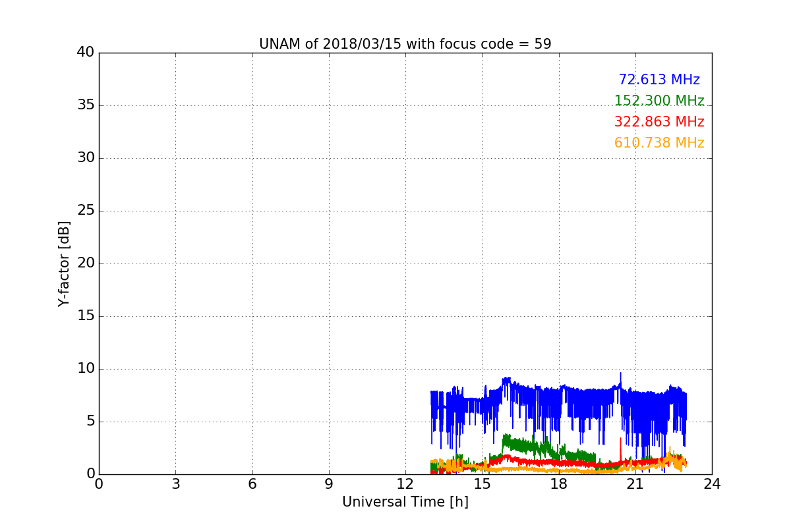The width and height of the screenshot is (791, 527).
Task: Click the x-axis tick label 12
Action: click(x=405, y=484)
